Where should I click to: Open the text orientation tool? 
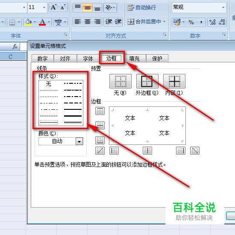pyautogui.click(x=110, y=8)
